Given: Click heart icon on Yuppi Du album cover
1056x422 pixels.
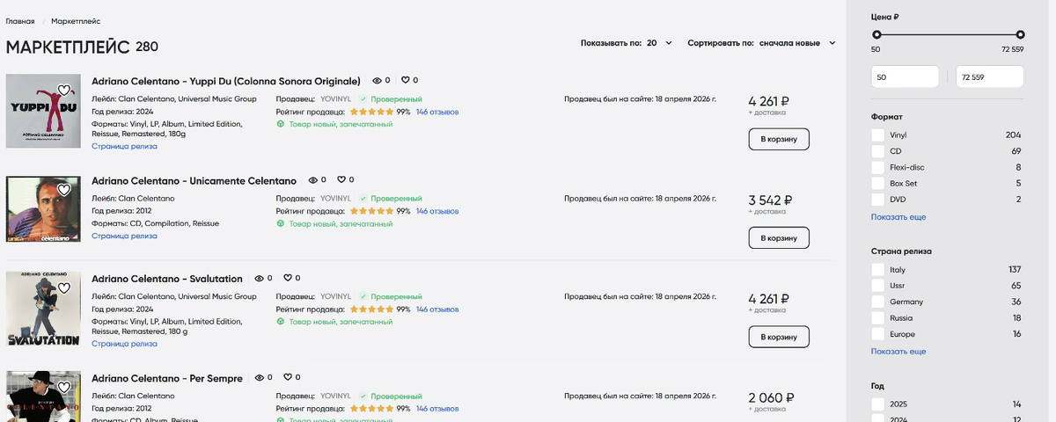Looking at the screenshot, I should point(64,90).
